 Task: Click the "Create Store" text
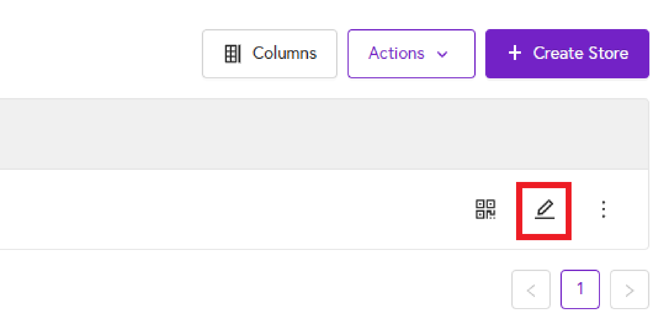coord(581,53)
